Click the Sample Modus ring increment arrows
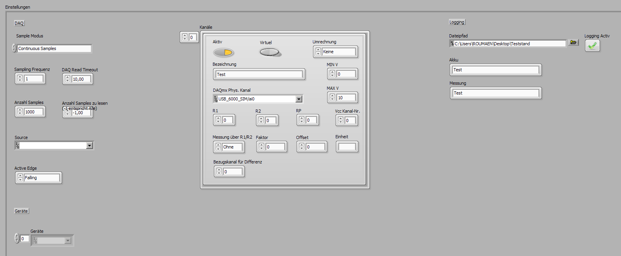Screen dimensions: 621x256 (15, 48)
